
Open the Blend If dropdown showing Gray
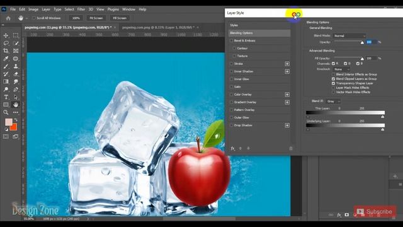(333, 102)
